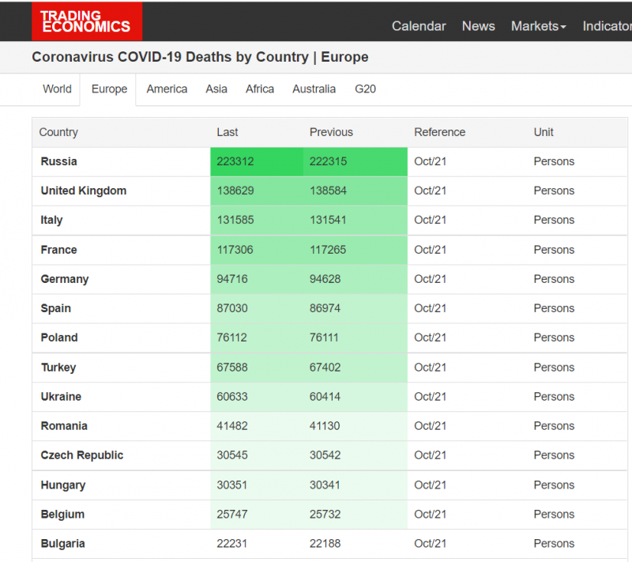This screenshot has height=562, width=632.
Task: Click United Kingdom's previous value 138584
Action: 328,190
